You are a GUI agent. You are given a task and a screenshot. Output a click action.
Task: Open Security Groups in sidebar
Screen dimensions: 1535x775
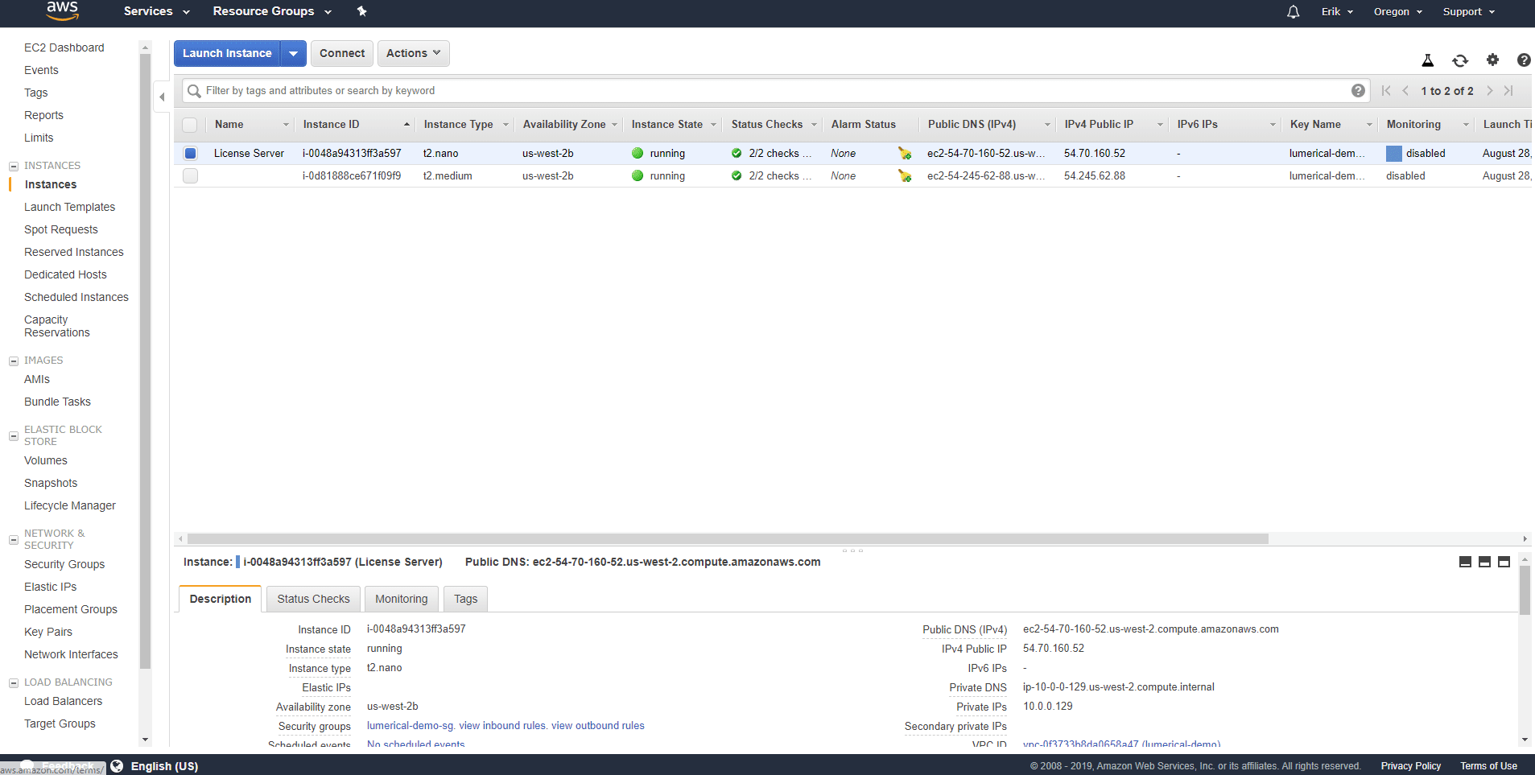coord(64,564)
